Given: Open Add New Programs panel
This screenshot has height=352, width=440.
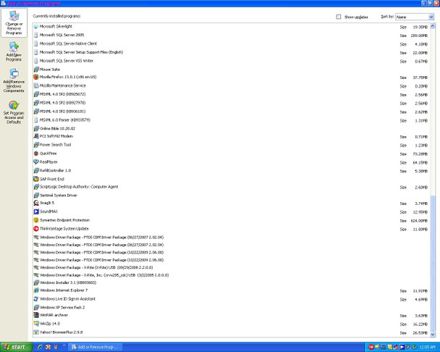Looking at the screenshot, I should (x=14, y=51).
